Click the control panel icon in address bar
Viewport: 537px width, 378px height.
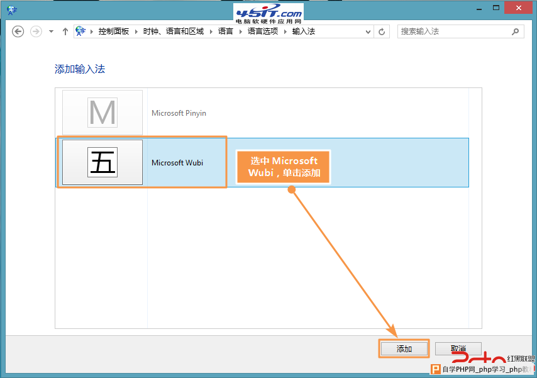80,31
